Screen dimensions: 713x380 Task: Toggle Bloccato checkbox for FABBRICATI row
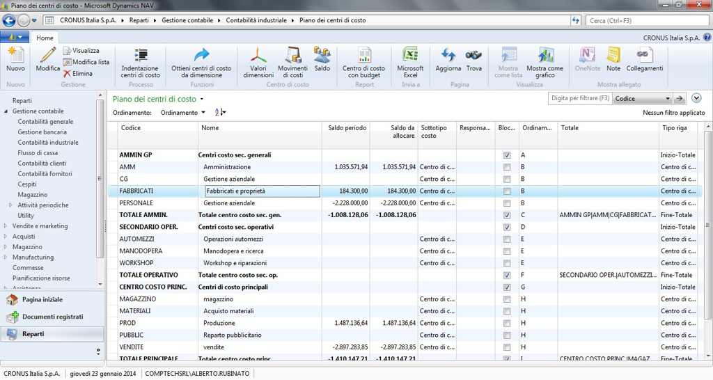tap(507, 191)
